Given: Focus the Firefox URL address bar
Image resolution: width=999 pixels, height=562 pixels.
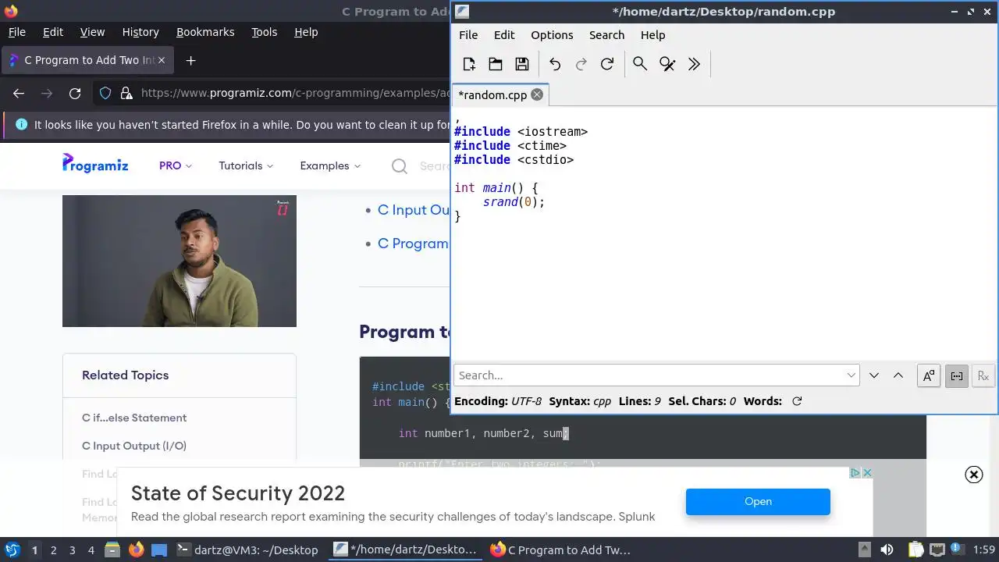Looking at the screenshot, I should [295, 93].
